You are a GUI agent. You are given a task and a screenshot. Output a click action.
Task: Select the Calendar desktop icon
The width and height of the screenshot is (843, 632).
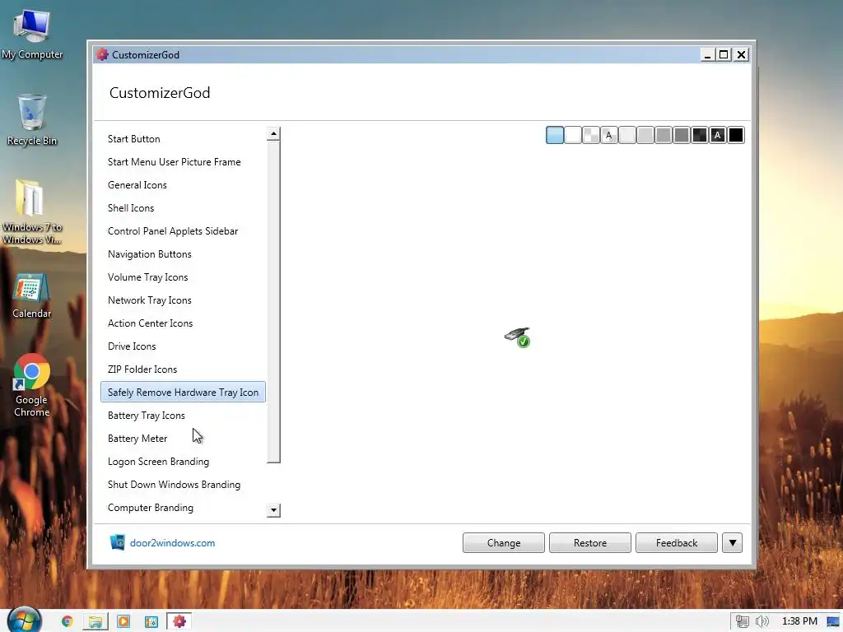[32, 295]
